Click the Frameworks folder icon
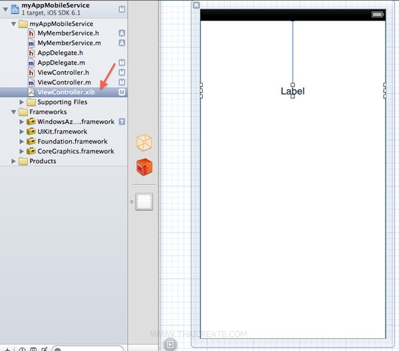 point(23,112)
